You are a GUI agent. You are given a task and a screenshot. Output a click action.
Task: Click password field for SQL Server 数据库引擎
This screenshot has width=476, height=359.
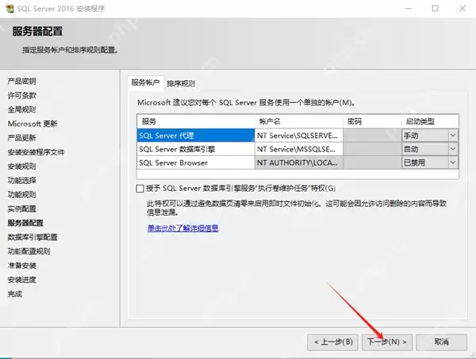click(372, 149)
